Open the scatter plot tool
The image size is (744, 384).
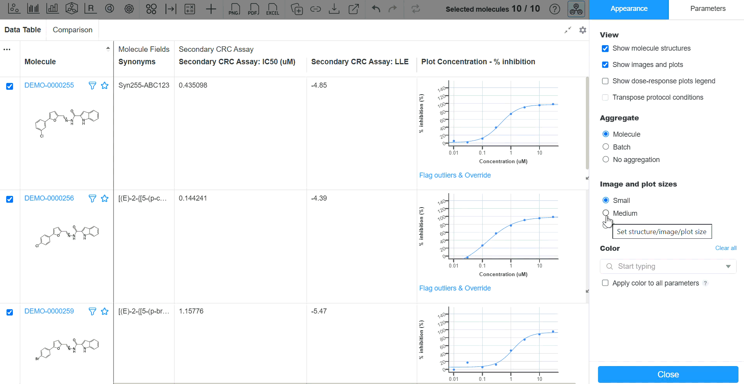(14, 9)
